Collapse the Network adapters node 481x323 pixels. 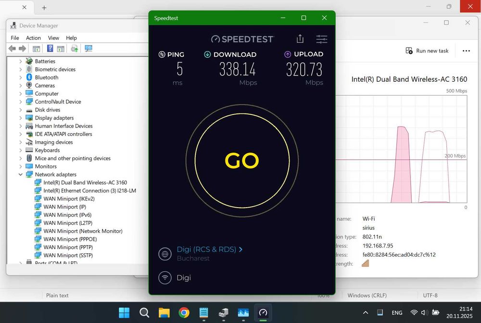(x=21, y=174)
